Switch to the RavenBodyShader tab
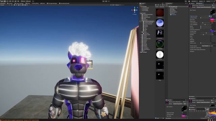Viewport: 216px width, 121px height. coord(64,3)
